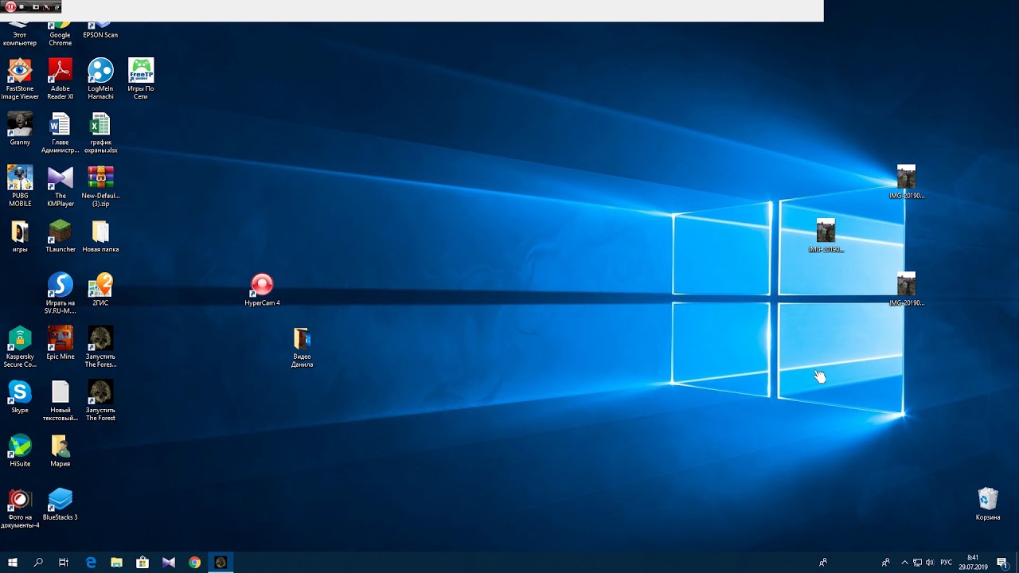Select the BlueStacks 3 desktop icon
The image size is (1019, 573).
coord(61,503)
